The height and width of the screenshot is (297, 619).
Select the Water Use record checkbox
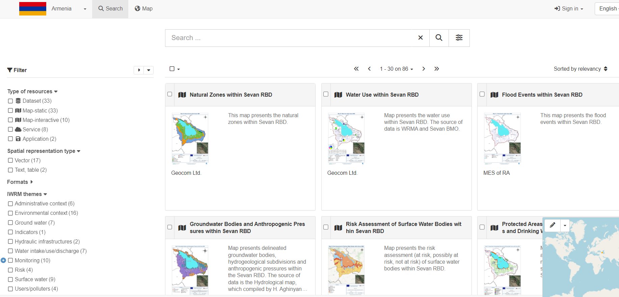tap(326, 94)
